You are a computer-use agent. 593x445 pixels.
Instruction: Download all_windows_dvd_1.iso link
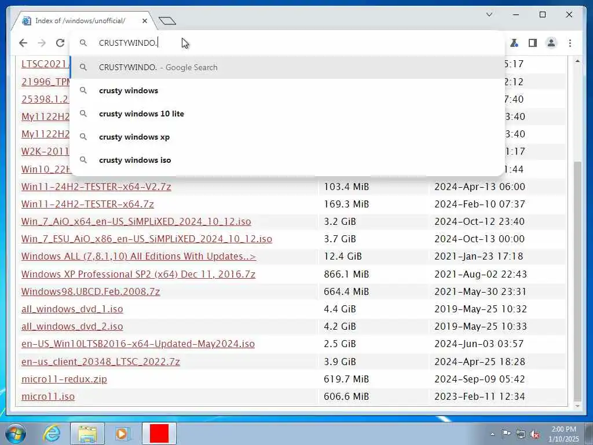click(x=72, y=309)
